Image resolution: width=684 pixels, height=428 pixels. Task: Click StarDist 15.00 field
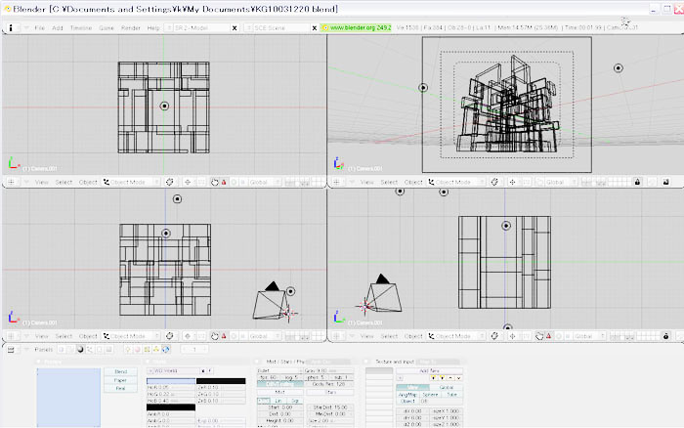pyautogui.click(x=330, y=407)
